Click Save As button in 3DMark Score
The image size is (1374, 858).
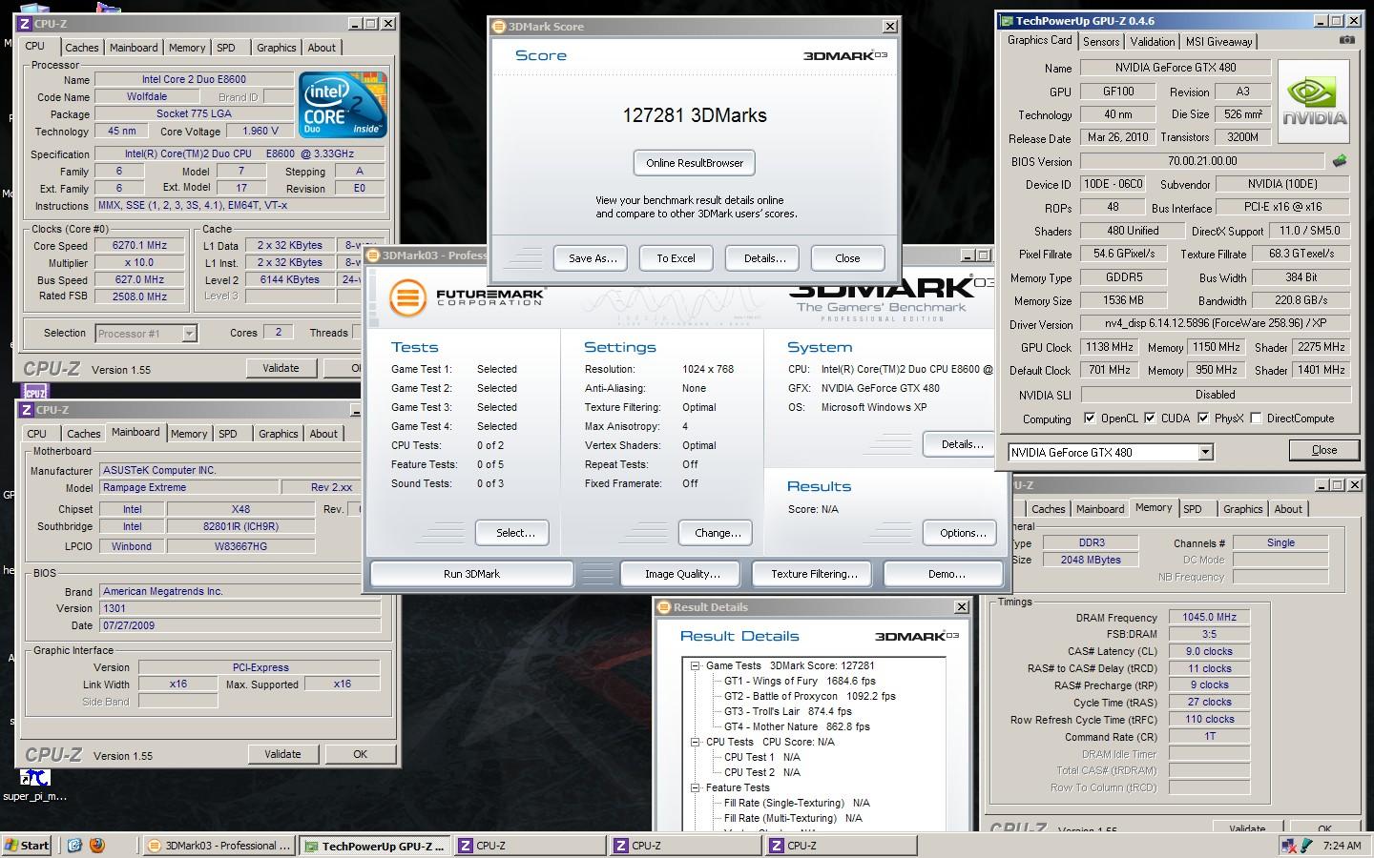593,258
